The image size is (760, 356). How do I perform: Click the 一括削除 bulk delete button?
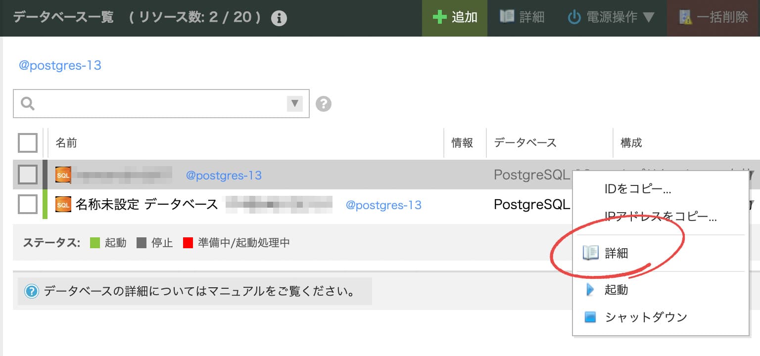[x=713, y=18]
